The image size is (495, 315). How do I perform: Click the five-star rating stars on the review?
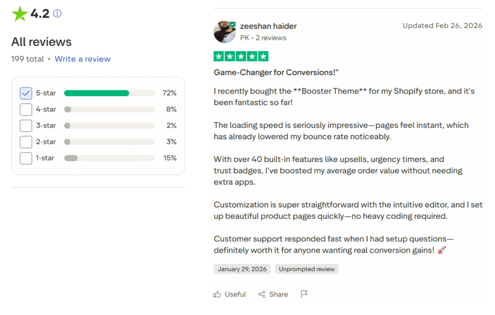pos(241,56)
